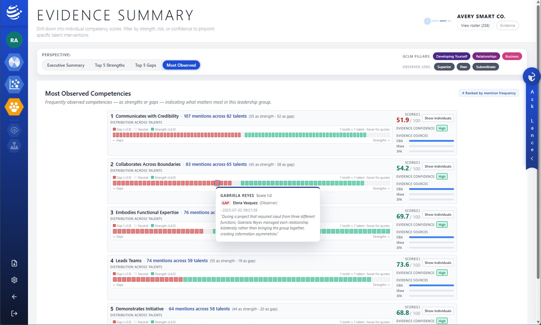Viewport: 541px width, 325px height.
Task: Click Elena Vasquez observer name in tooltip
Action: pos(245,203)
